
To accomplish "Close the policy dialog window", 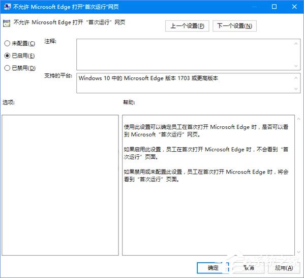I will tap(294, 7).
